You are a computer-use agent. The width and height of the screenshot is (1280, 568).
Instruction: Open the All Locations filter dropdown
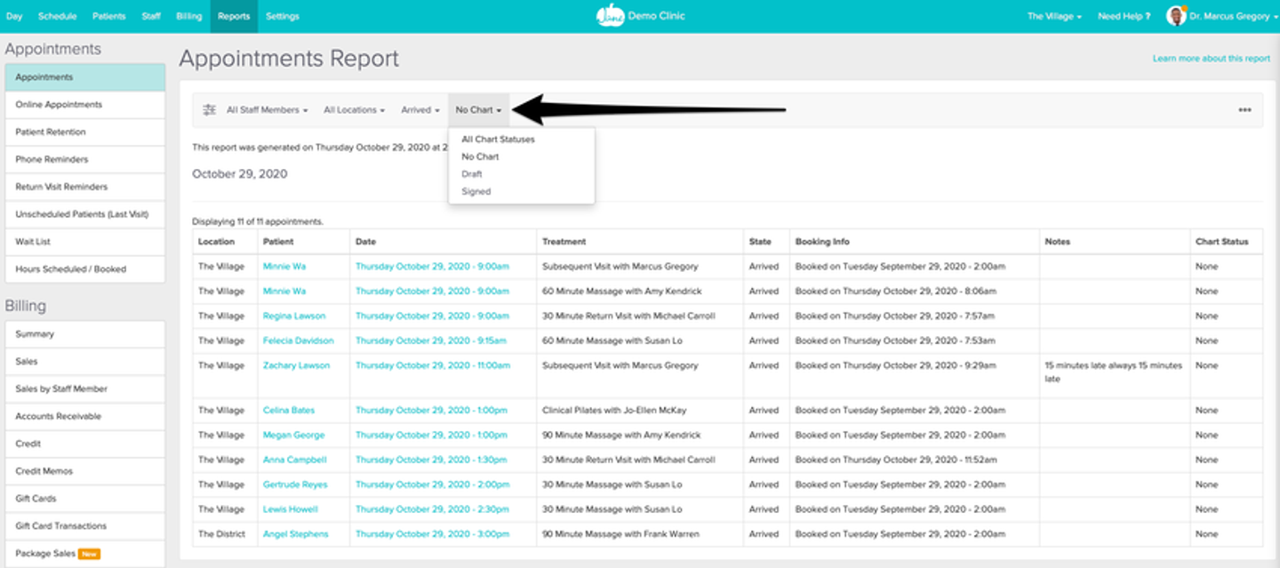[354, 110]
